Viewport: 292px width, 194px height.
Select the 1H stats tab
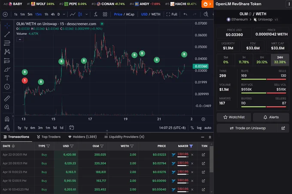(x=244, y=60)
